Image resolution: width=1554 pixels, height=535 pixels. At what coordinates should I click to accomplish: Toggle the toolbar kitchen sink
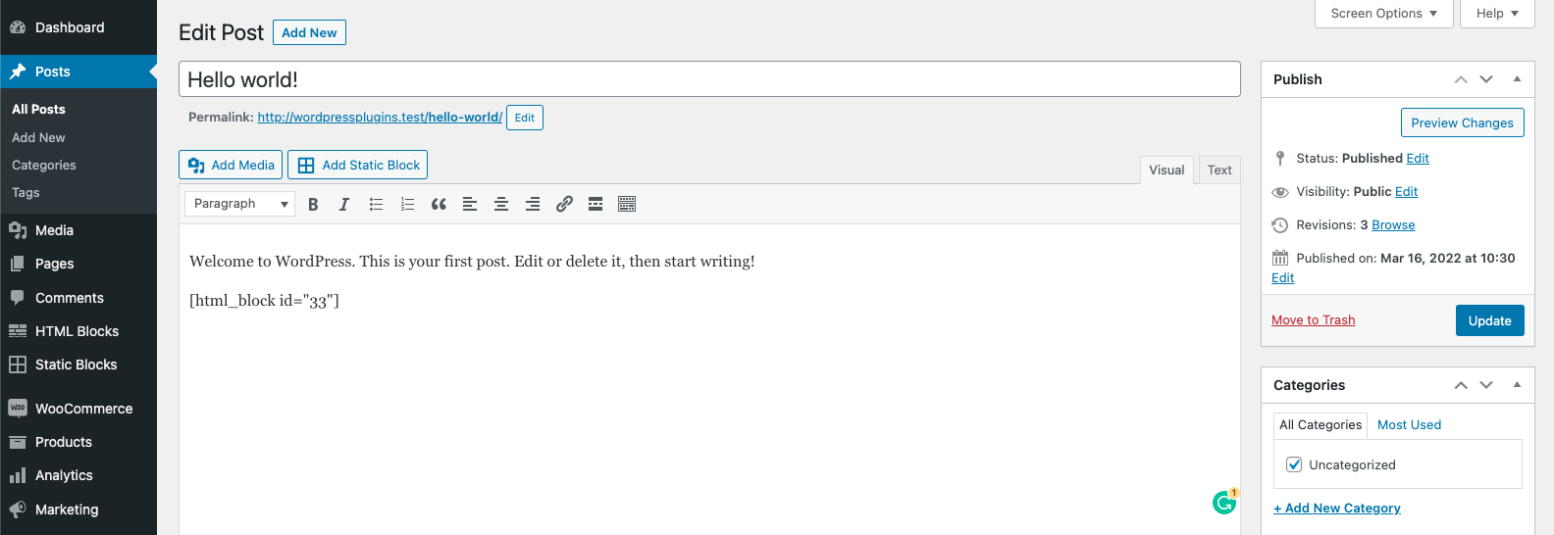[x=627, y=204]
